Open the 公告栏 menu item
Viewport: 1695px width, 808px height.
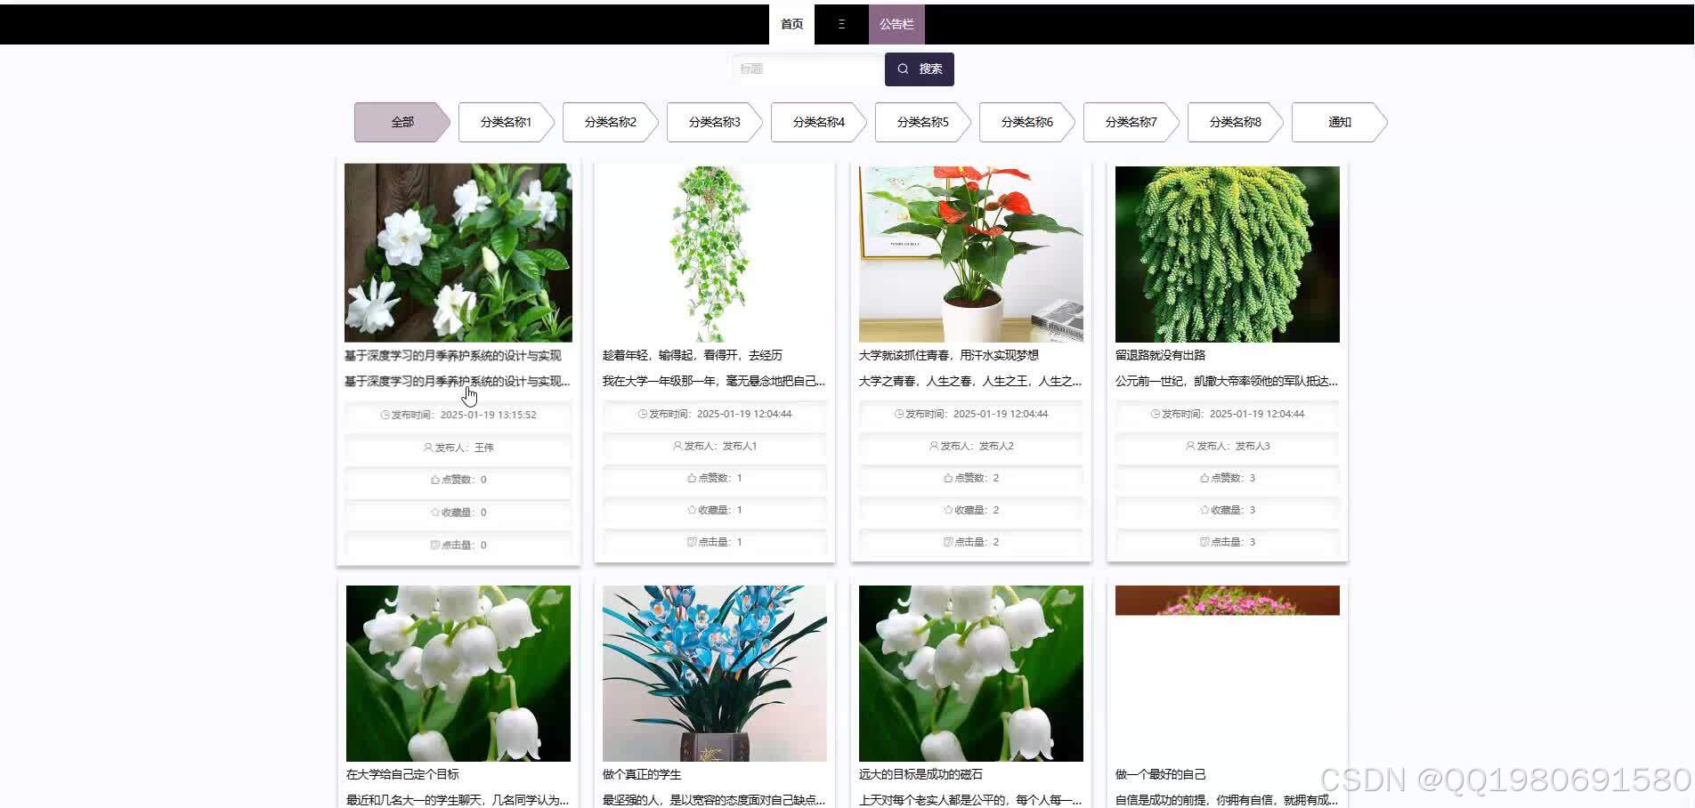(x=896, y=24)
